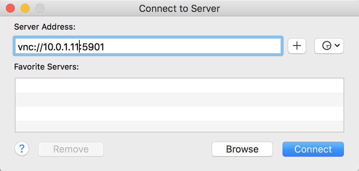Viewport: 359px width, 171px height.
Task: Click the "Server Address:" label
Action: point(45,27)
